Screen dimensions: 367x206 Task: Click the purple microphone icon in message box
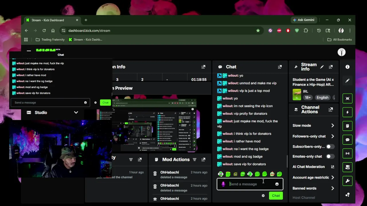223,184
